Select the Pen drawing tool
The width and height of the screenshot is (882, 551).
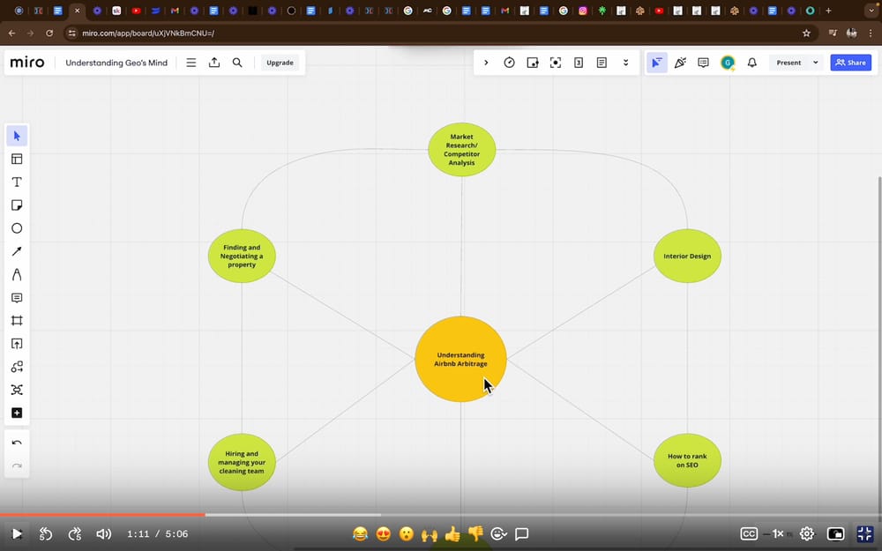tap(17, 274)
